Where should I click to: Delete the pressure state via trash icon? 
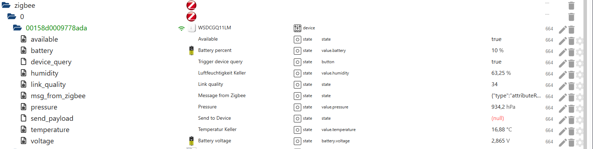tap(571, 109)
